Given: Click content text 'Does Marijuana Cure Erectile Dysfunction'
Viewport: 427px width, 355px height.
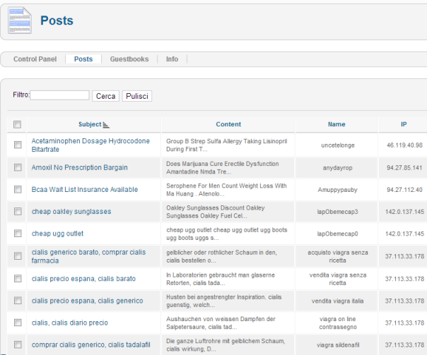Looking at the screenshot, I should (223, 164).
